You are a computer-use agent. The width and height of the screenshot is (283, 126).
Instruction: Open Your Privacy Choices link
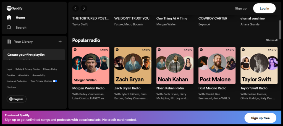pos(41,81)
